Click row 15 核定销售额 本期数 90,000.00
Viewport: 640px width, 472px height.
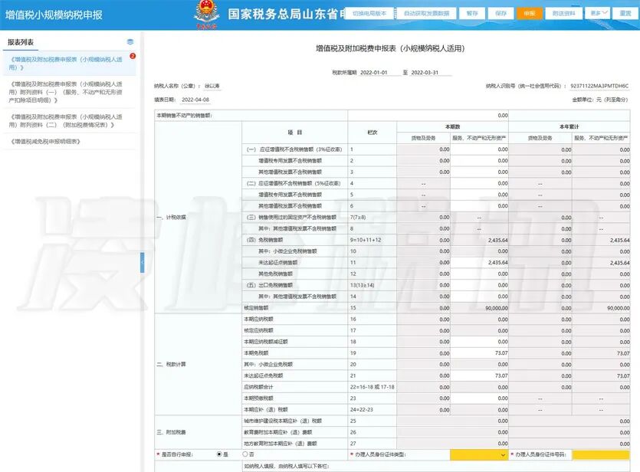coord(479,308)
